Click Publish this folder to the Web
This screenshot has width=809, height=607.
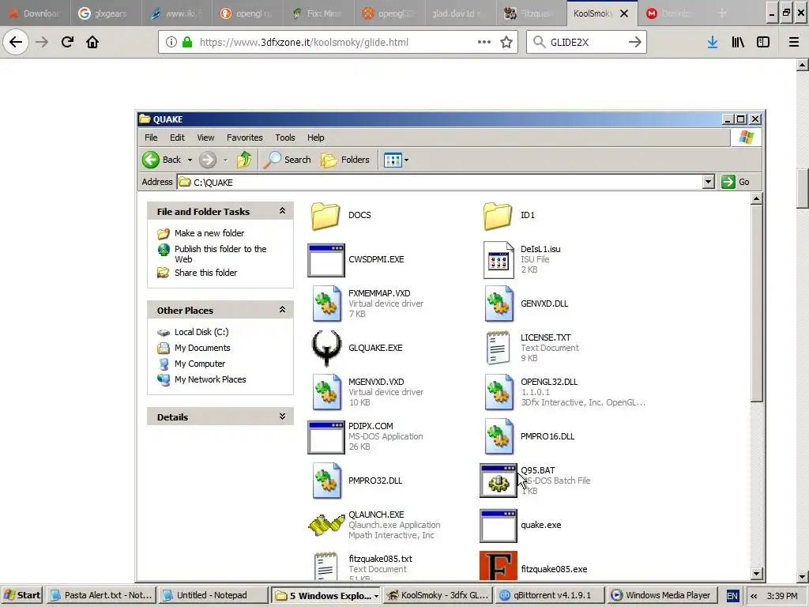(x=220, y=254)
